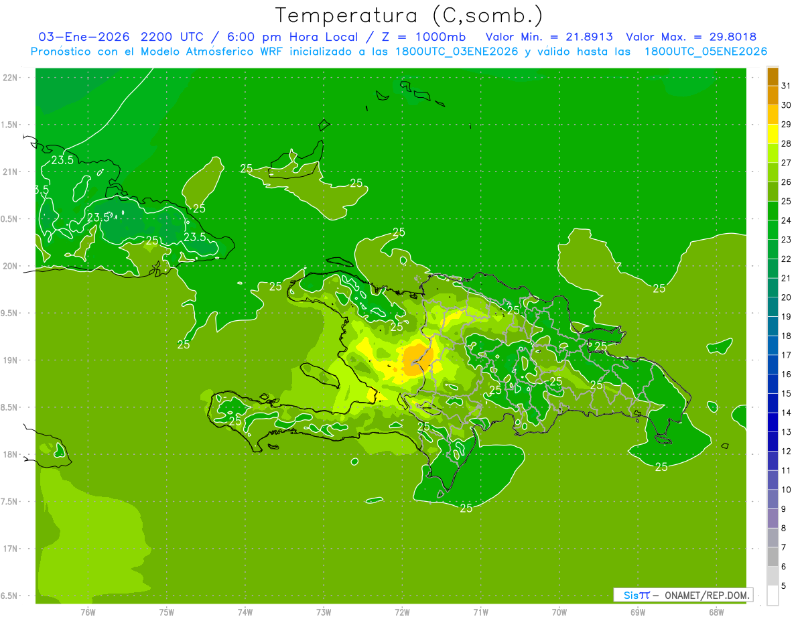The image size is (804, 621).
Task: Select the 20N latitude axis label
Action: [10, 266]
